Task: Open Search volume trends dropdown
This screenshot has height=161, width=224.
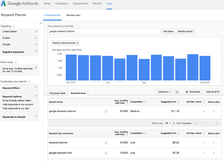Action: (65, 43)
